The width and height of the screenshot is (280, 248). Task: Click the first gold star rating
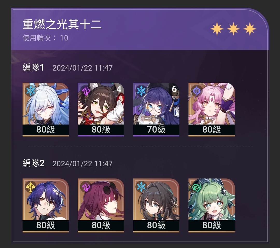(217, 29)
